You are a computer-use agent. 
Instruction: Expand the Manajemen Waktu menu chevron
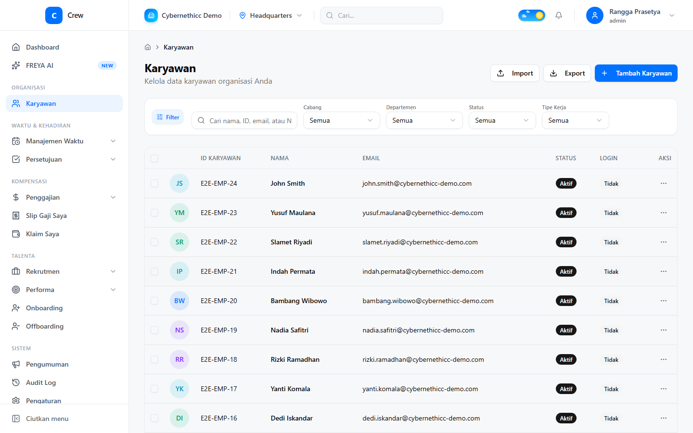pyautogui.click(x=113, y=141)
